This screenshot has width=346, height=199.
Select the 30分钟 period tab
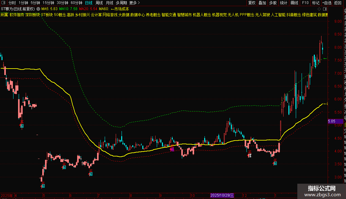point(62,3)
